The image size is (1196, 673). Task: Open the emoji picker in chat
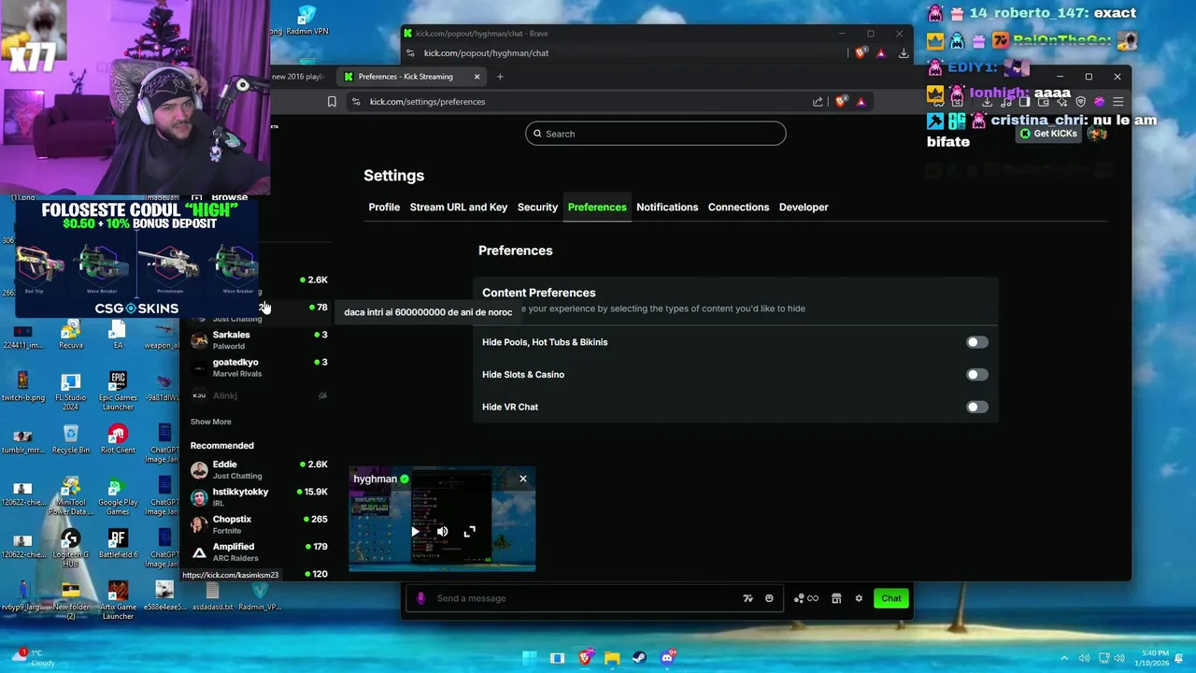[769, 599]
